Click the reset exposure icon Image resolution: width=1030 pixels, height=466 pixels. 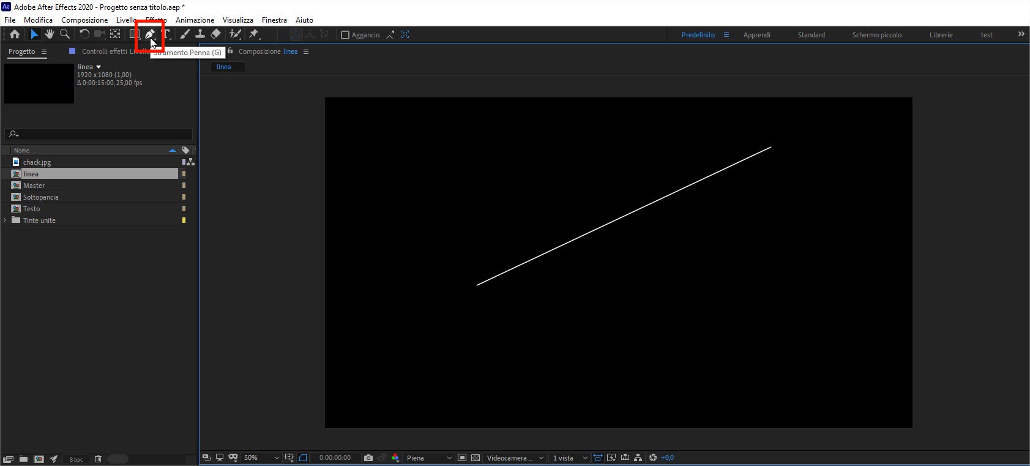pos(653,457)
